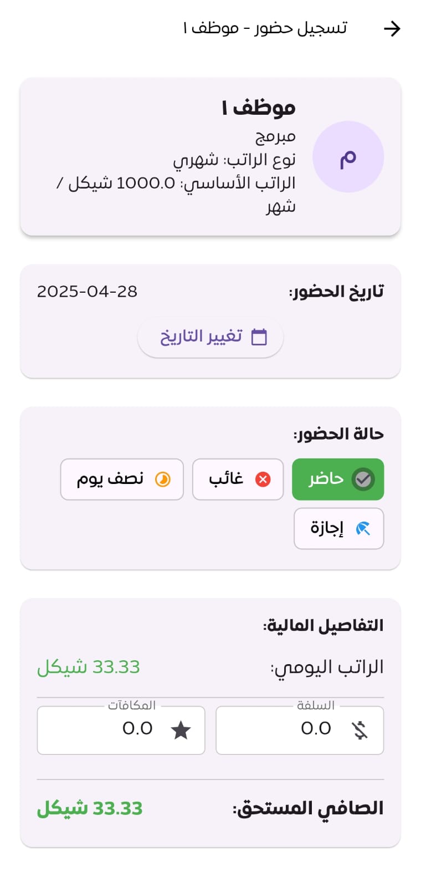
Task: Open date picker via تغيير التاريخ
Action: point(210,337)
